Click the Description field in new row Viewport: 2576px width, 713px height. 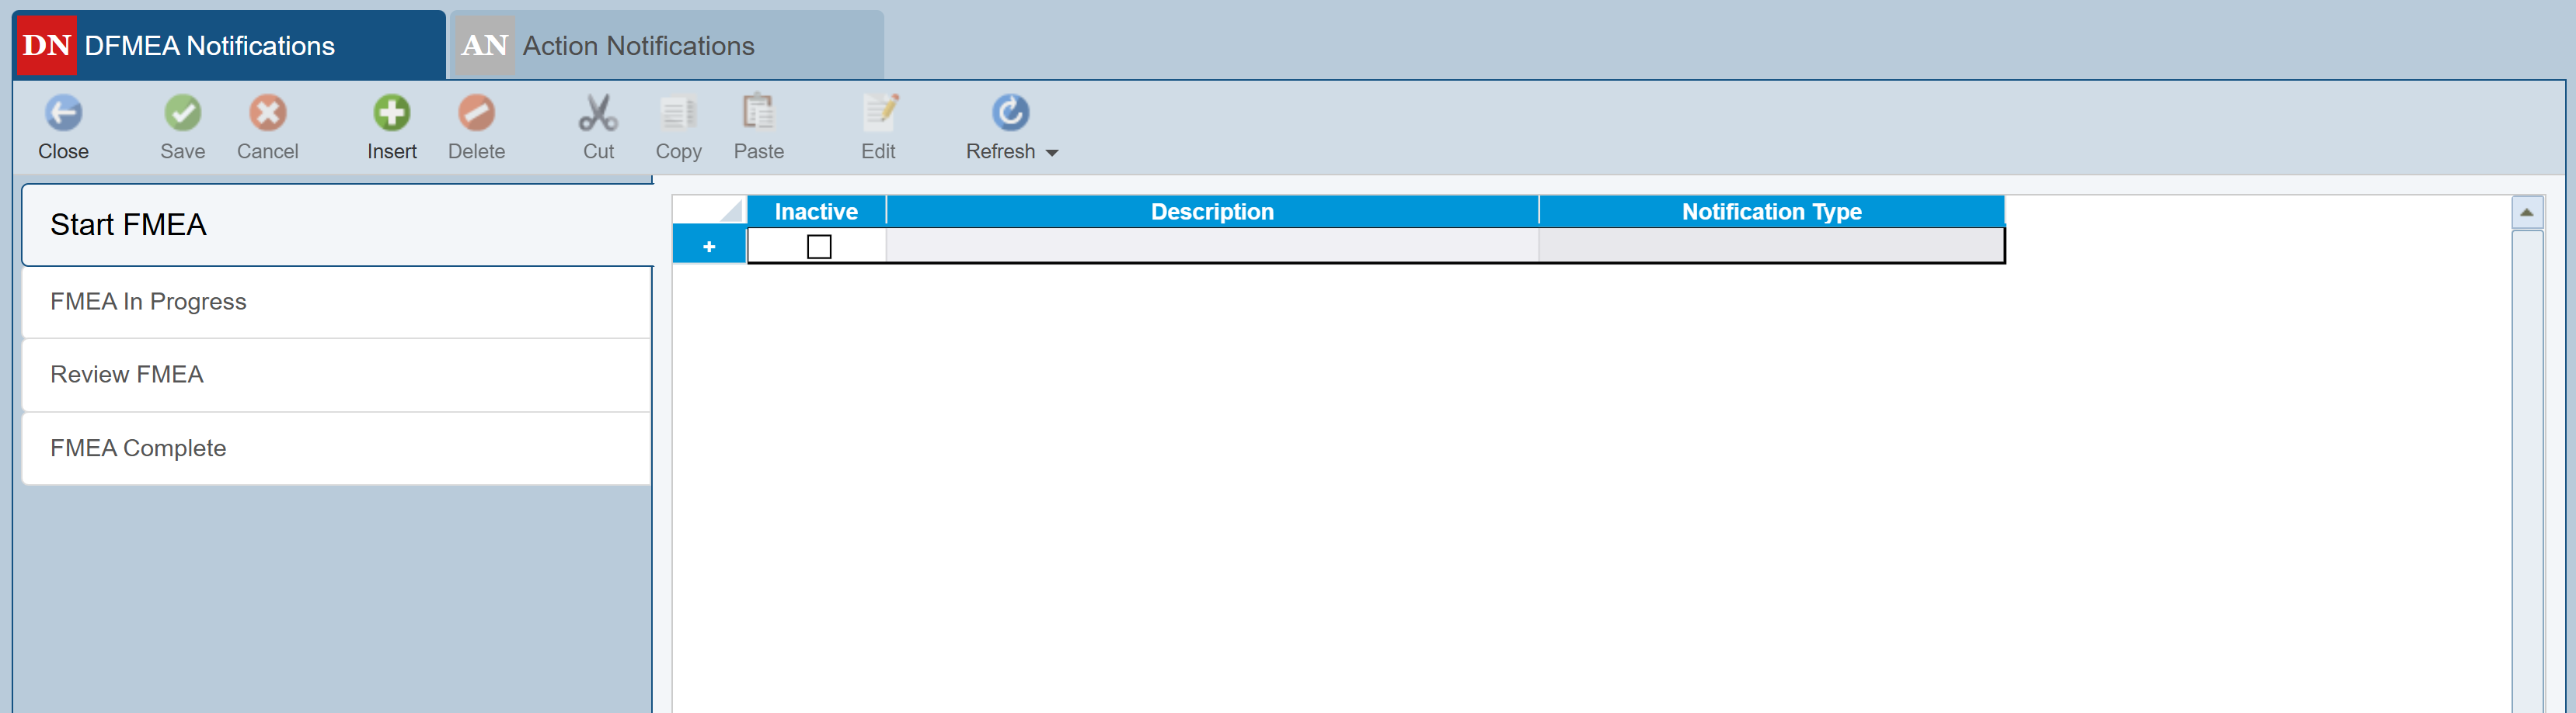(x=1211, y=246)
